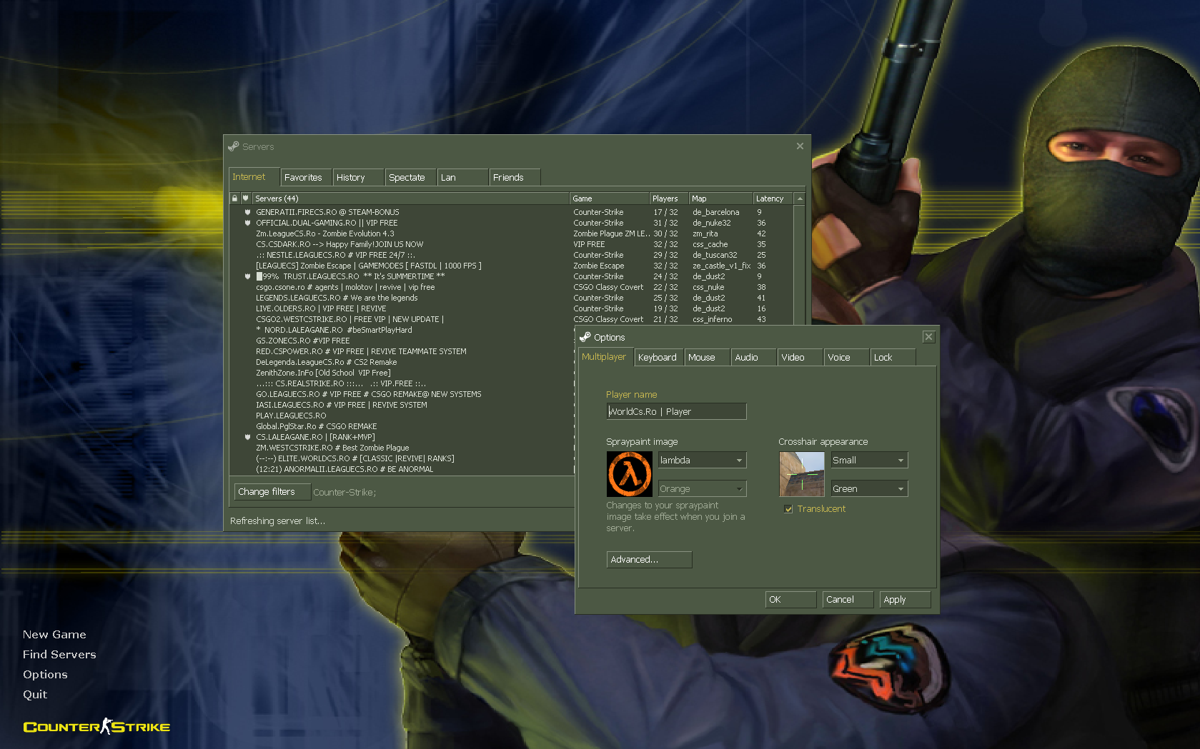Click shield icon beside GENERATII.FIRECS.RO server
Viewport: 1200px width, 749px height.
click(247, 212)
